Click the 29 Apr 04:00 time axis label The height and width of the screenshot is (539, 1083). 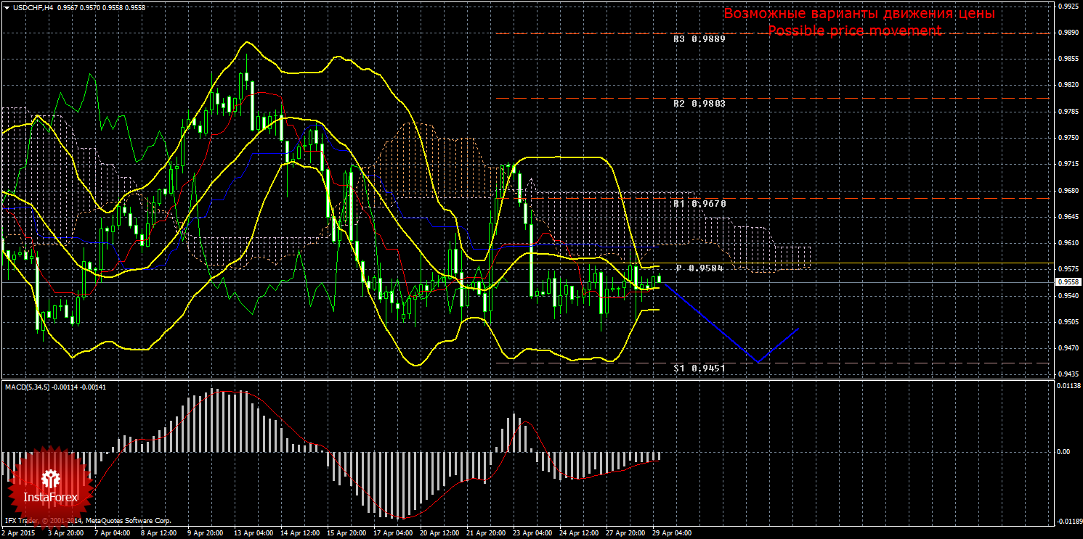point(671,532)
